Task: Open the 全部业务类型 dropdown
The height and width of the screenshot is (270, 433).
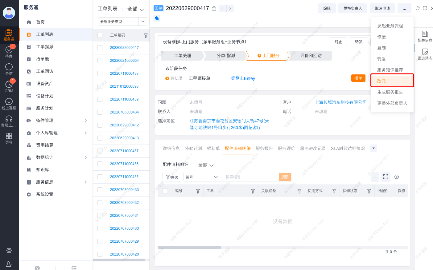Action: [122, 22]
